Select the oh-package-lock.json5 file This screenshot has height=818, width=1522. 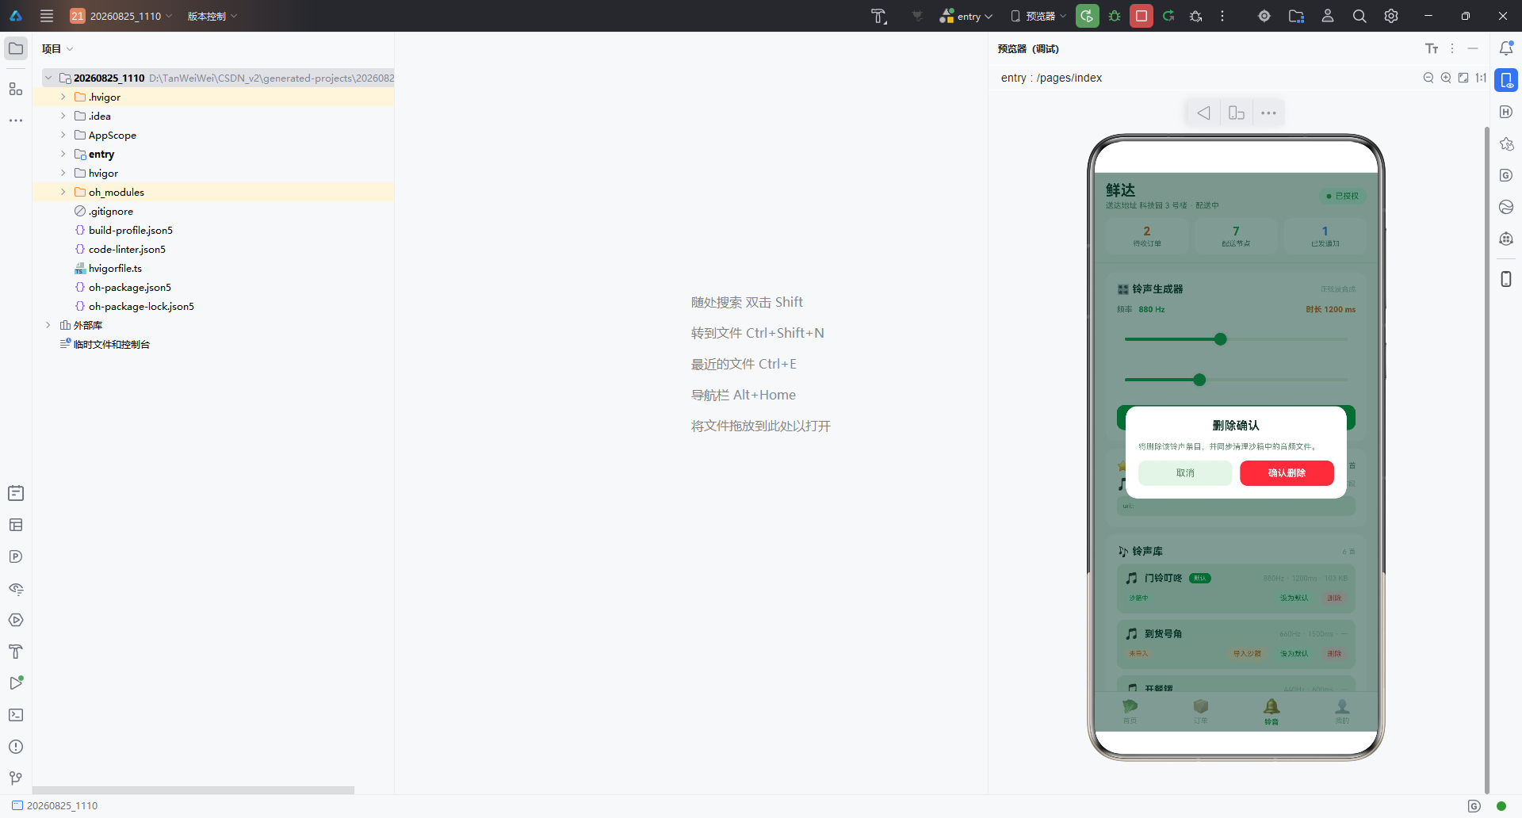point(141,306)
